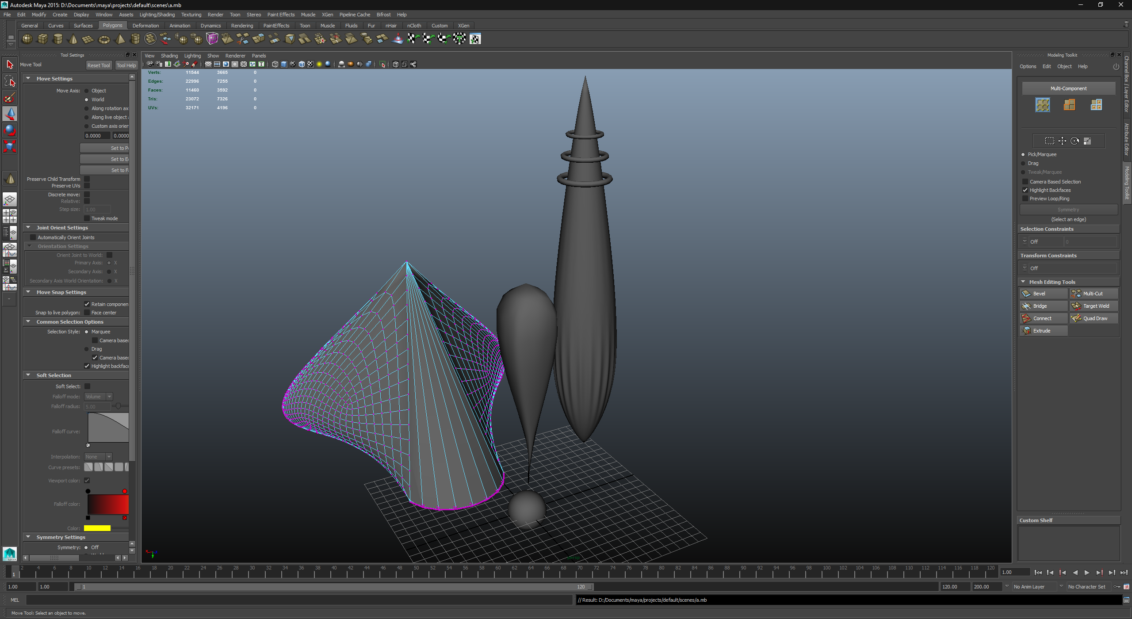Switch to the Rendering shelf tab
Screen dimensions: 1132x619
pos(242,26)
